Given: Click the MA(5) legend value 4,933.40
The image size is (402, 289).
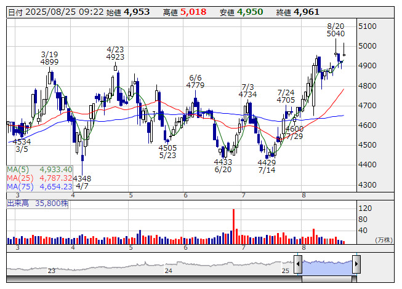Looking at the screenshot, I should coord(56,170).
